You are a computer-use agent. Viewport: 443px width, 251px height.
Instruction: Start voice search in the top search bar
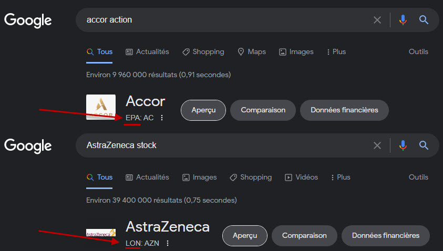403,20
